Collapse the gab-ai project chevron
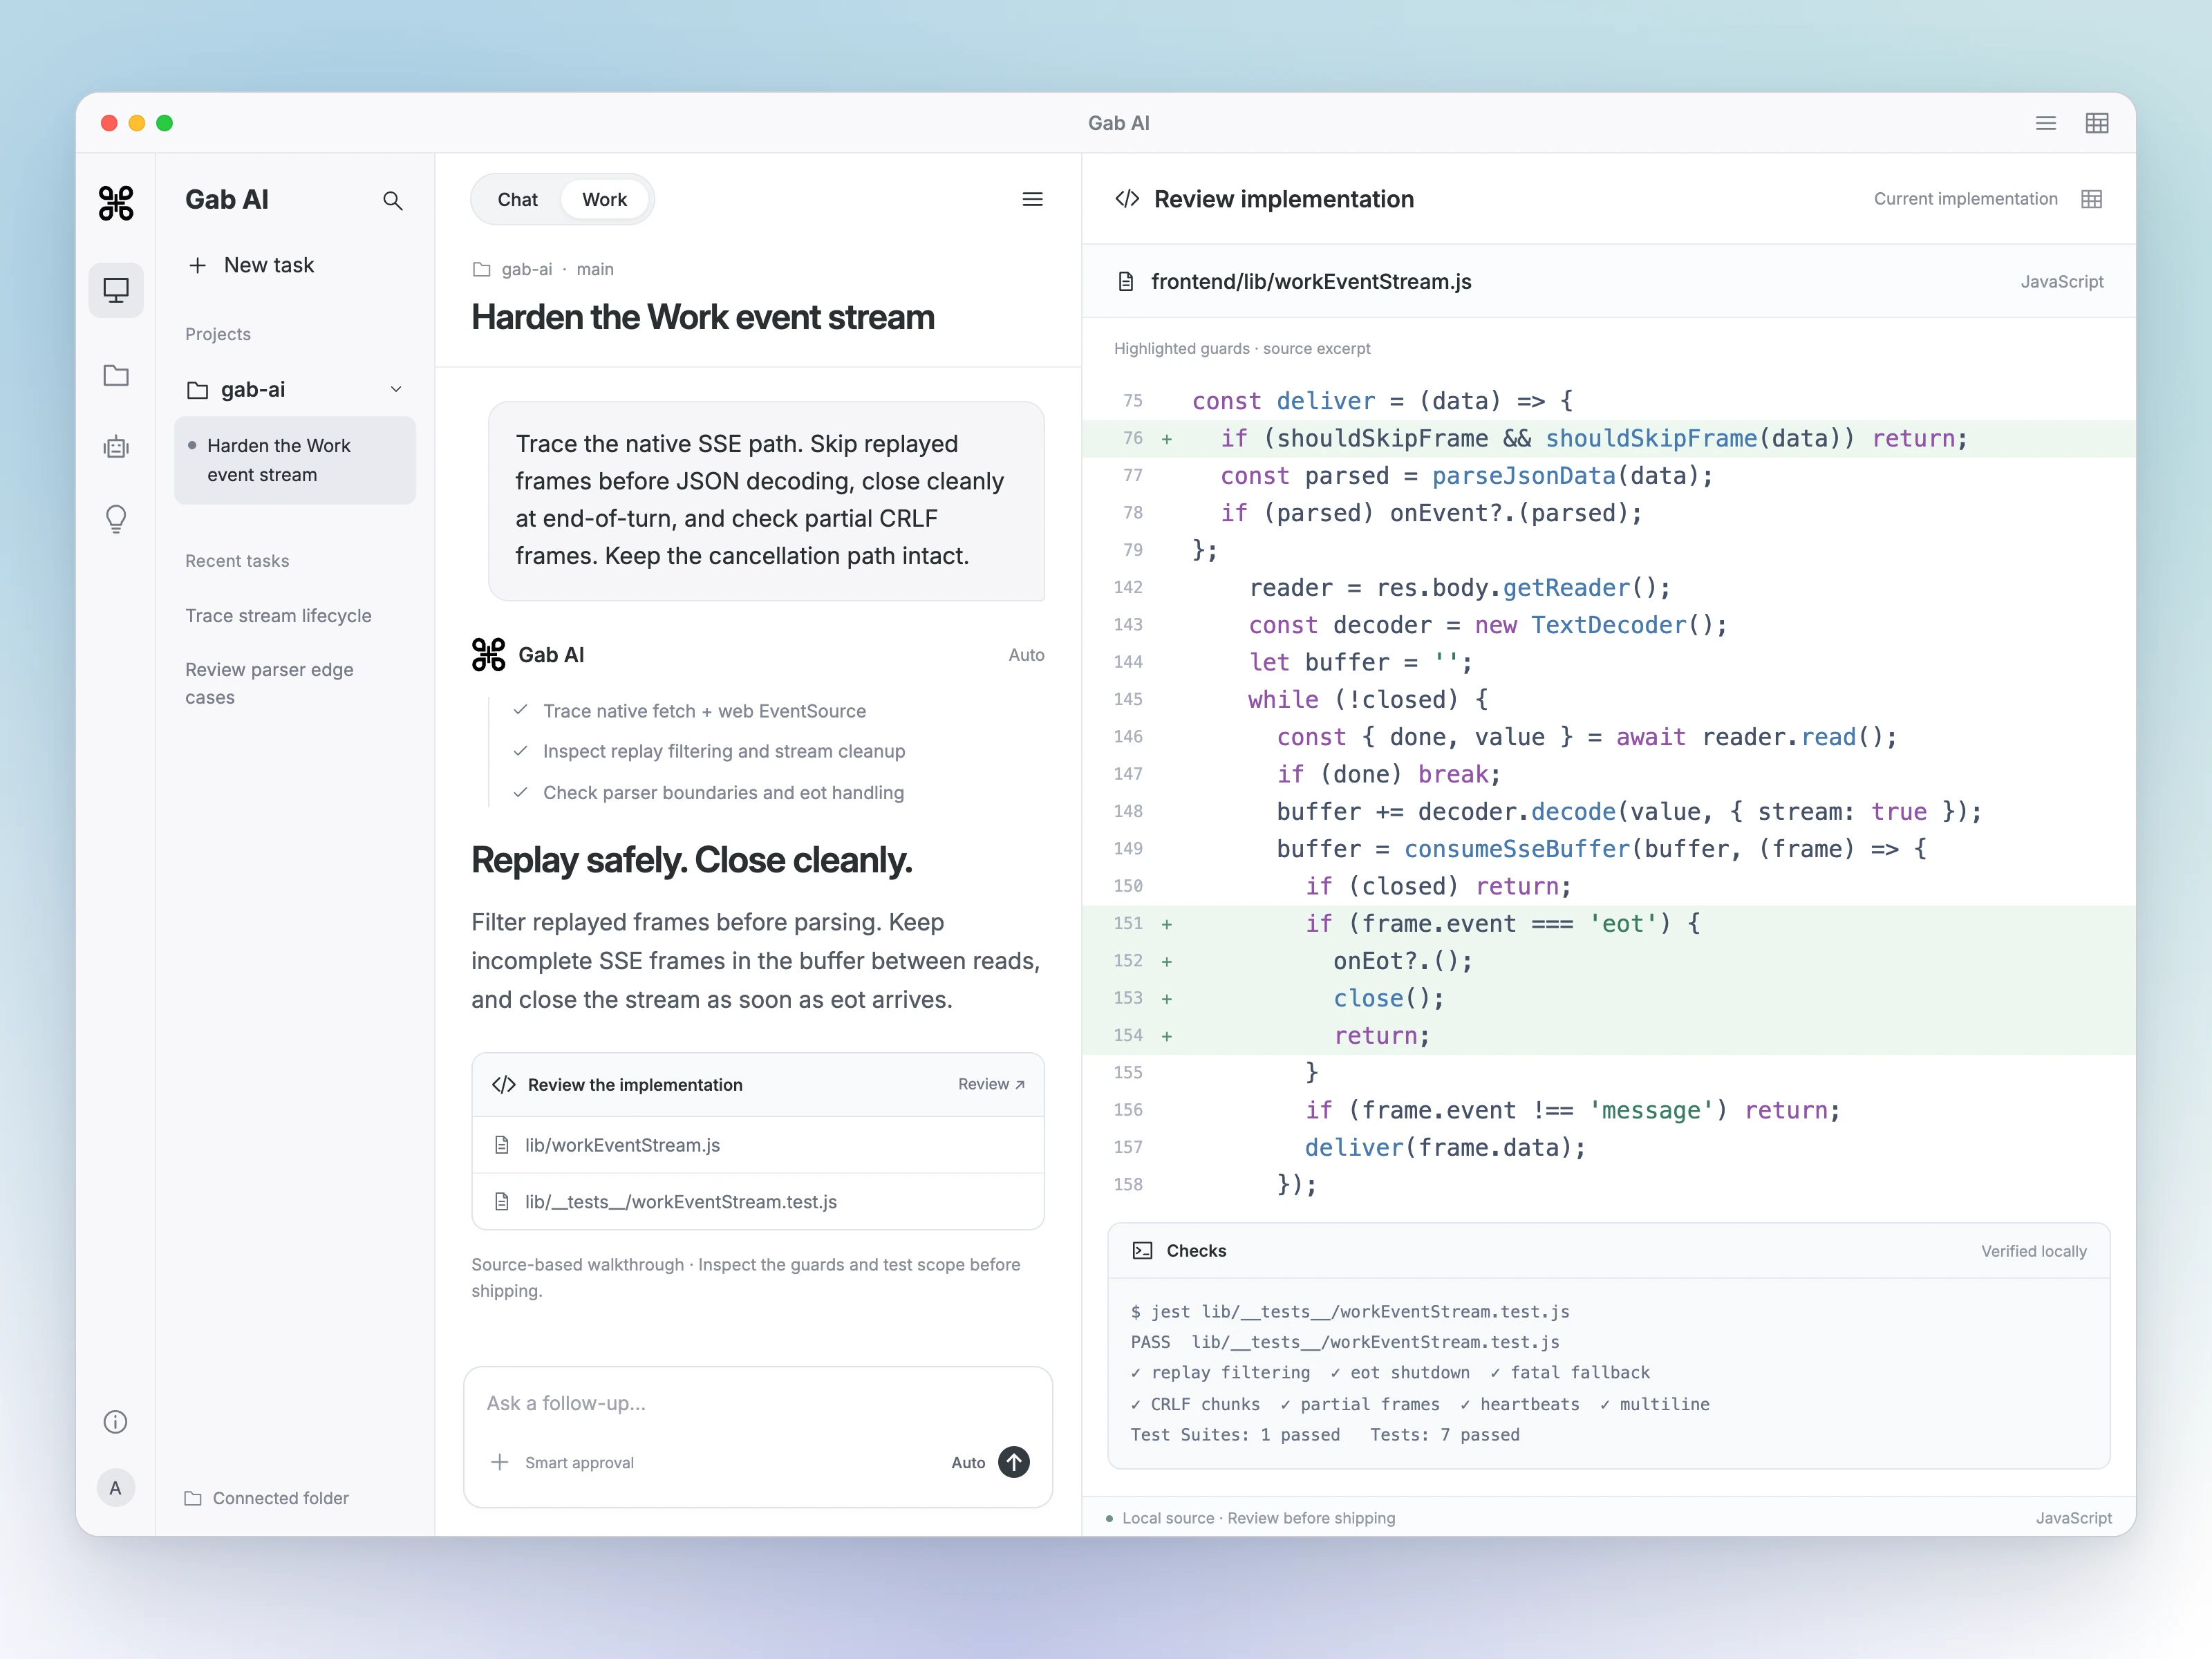This screenshot has height=1659, width=2212. point(396,389)
